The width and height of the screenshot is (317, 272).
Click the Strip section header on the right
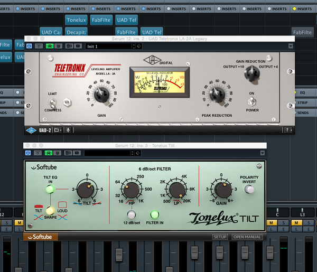302,102
